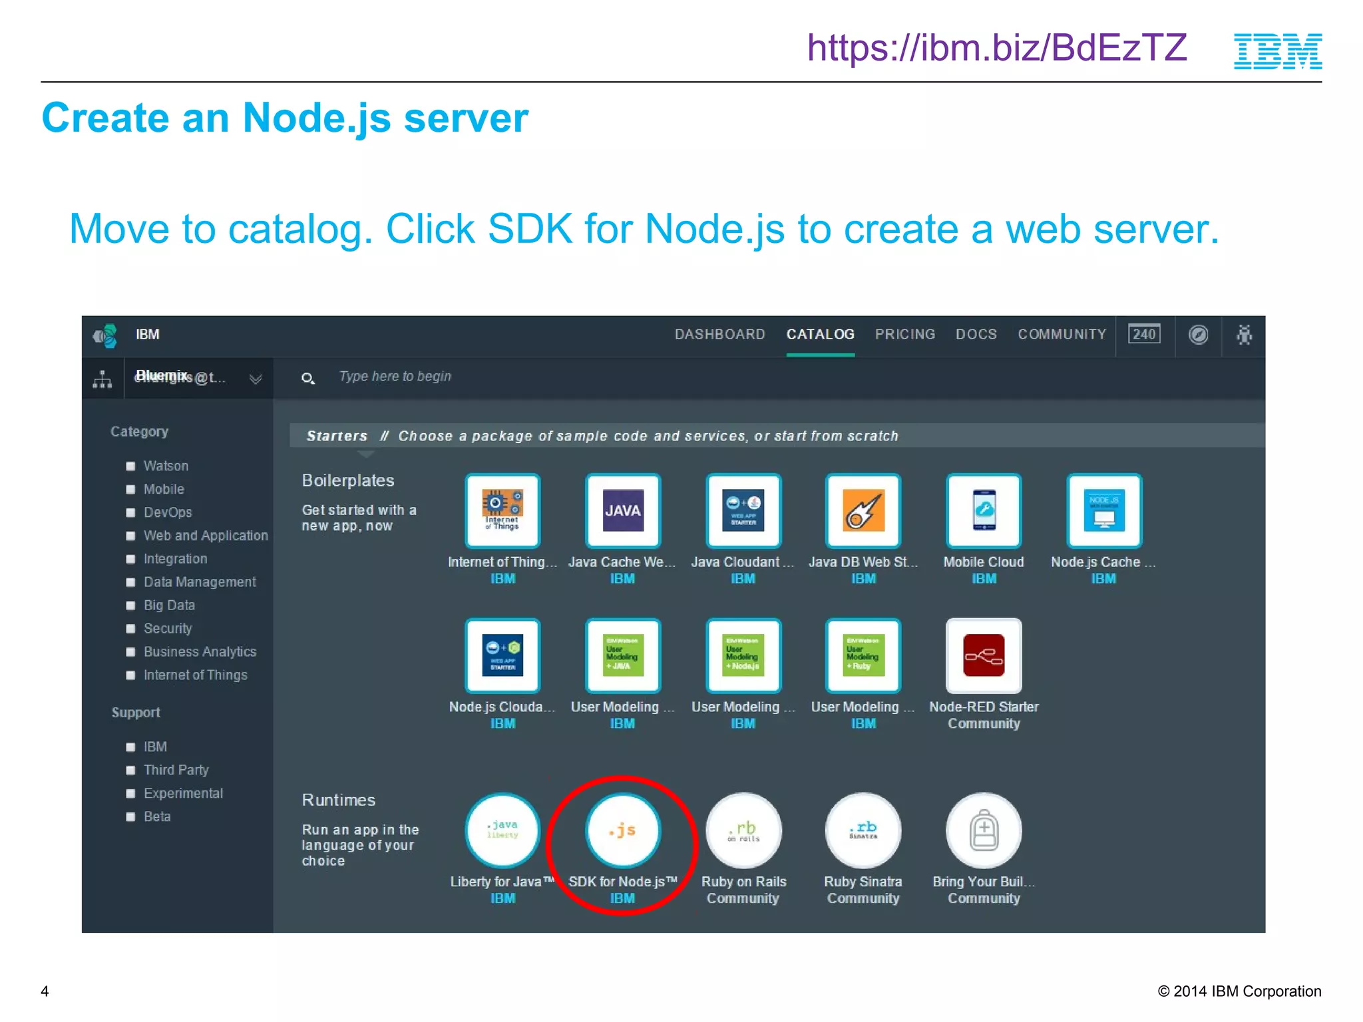Click the Runtimes section heading
This screenshot has width=1363, height=1022.
coord(339,800)
